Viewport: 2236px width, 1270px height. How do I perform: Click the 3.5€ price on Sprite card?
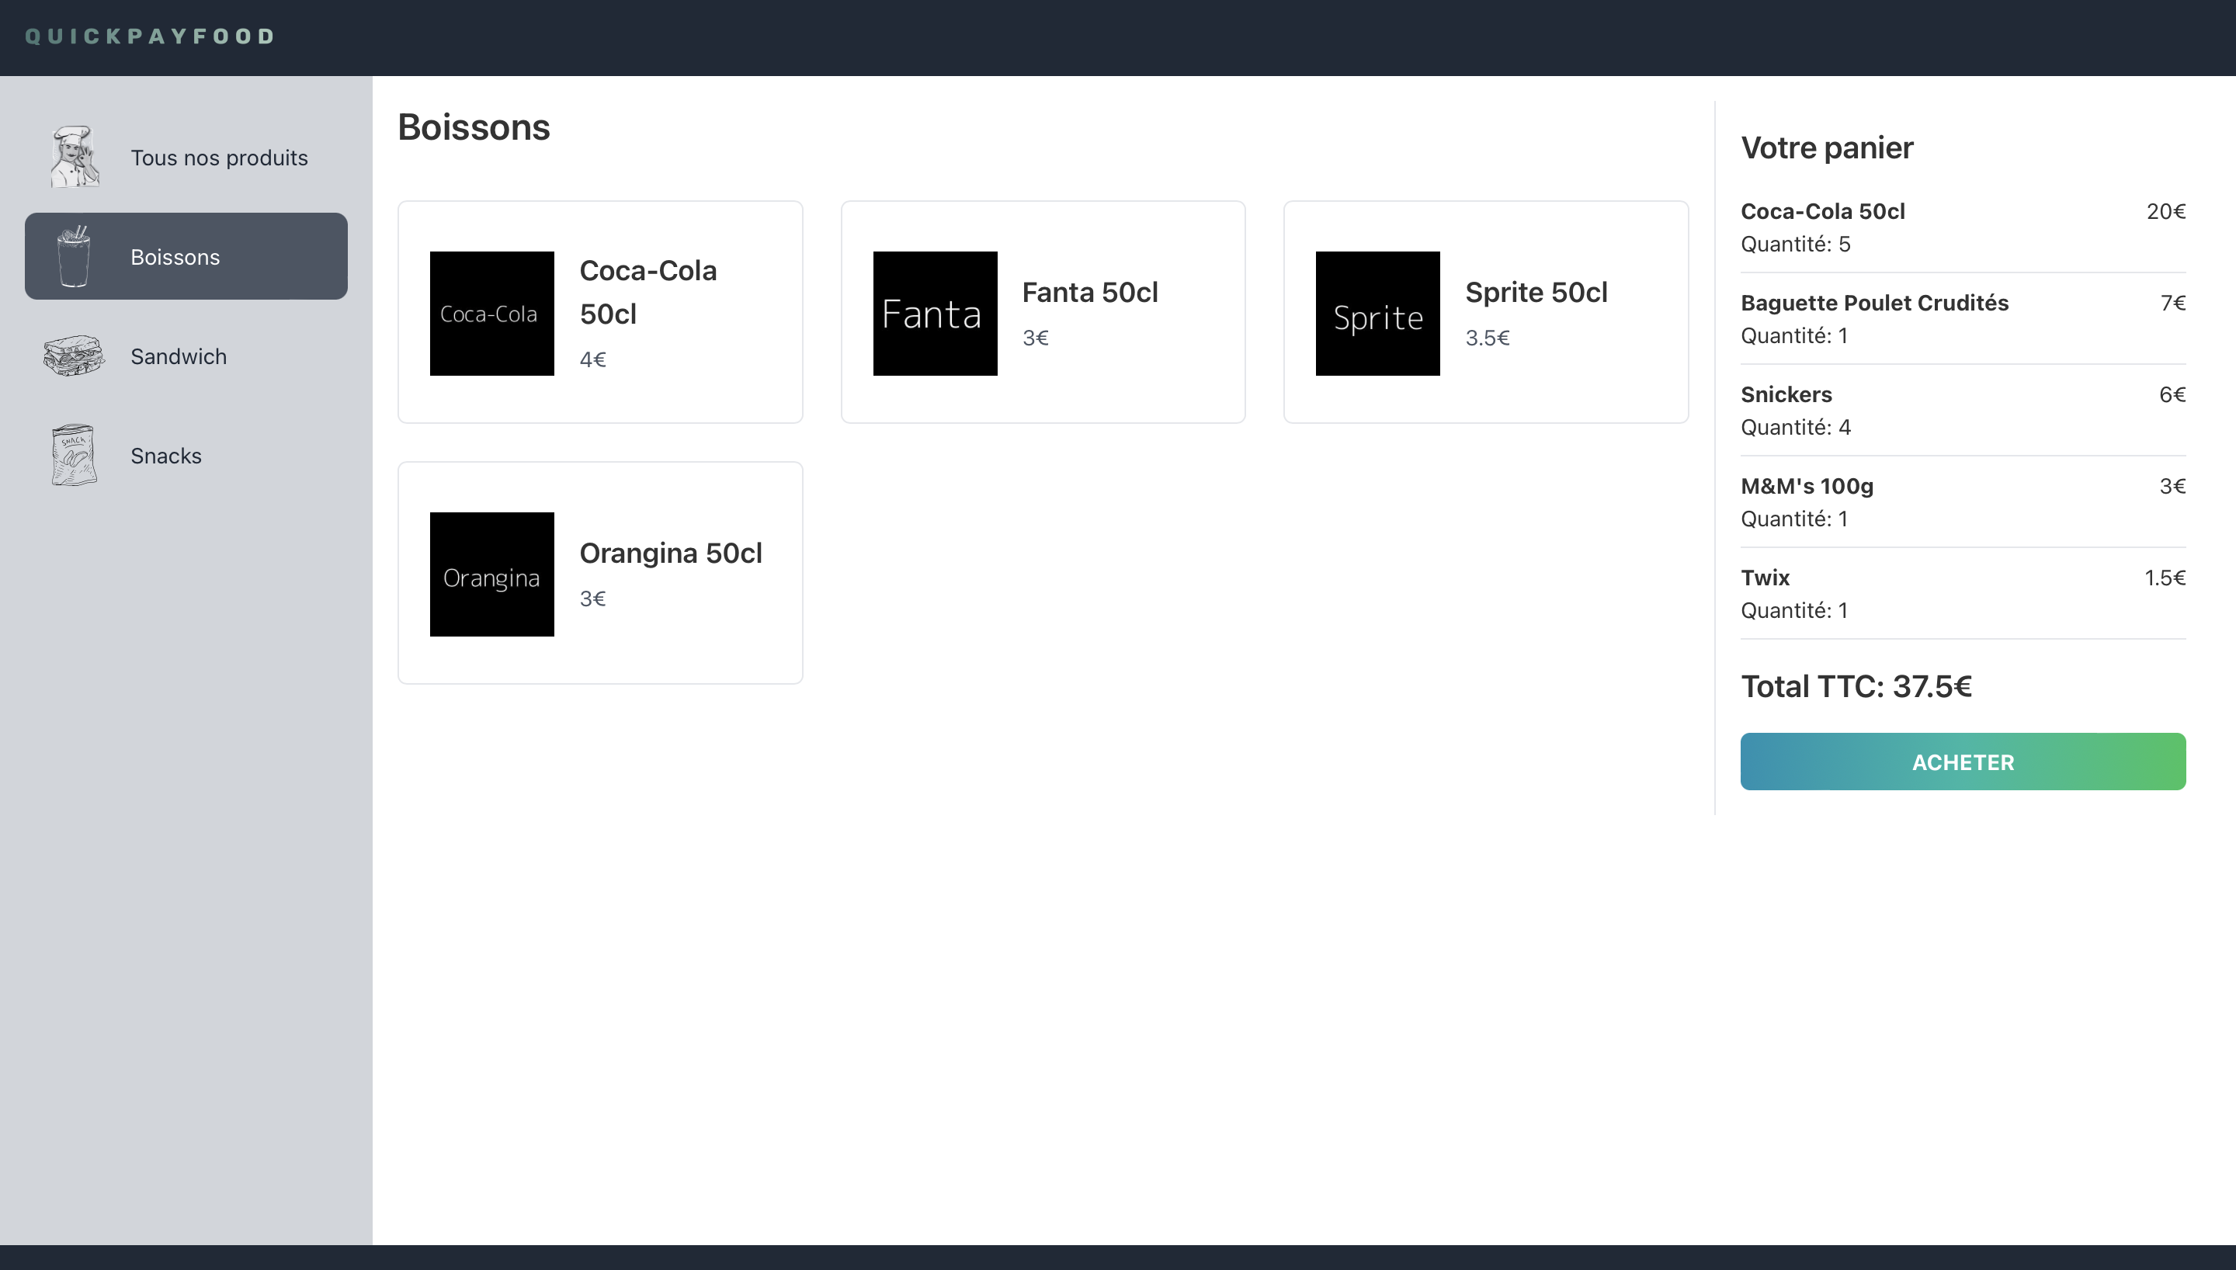pyautogui.click(x=1487, y=338)
